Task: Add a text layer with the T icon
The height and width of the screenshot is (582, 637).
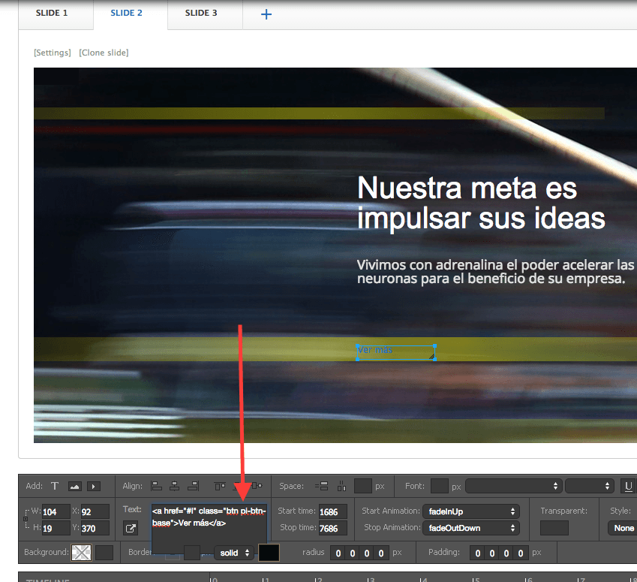Action: coord(55,486)
